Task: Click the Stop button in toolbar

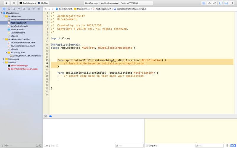Action: coord(14,3)
